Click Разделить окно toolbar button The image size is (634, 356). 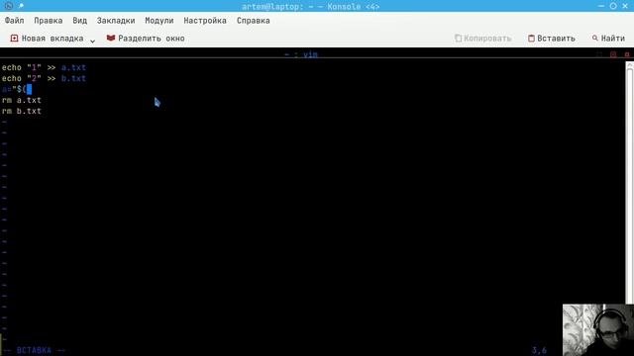point(146,39)
